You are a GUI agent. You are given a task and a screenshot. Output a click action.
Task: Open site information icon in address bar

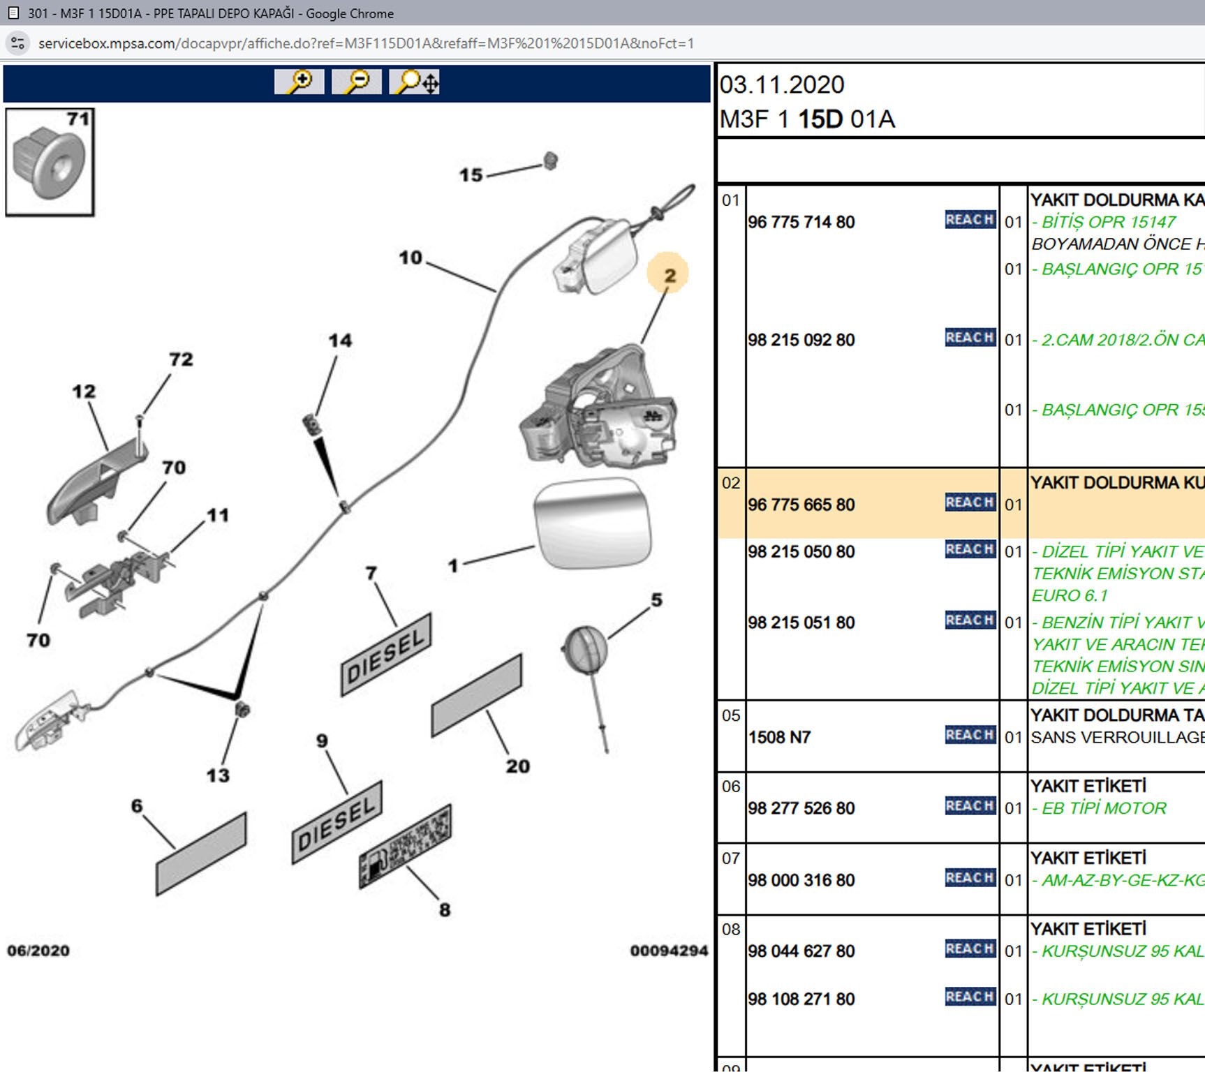[17, 43]
